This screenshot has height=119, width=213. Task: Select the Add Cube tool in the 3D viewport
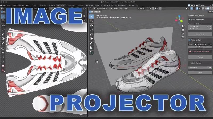pyautogui.click(x=91, y=53)
